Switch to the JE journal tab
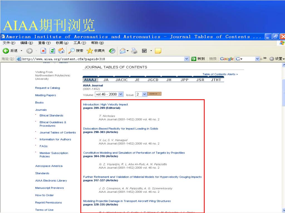Viewport: 285px width, 213px height. coord(137,80)
